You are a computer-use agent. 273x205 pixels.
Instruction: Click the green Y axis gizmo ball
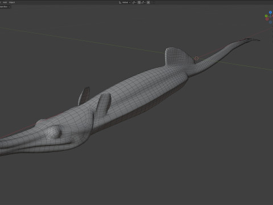click(x=266, y=16)
